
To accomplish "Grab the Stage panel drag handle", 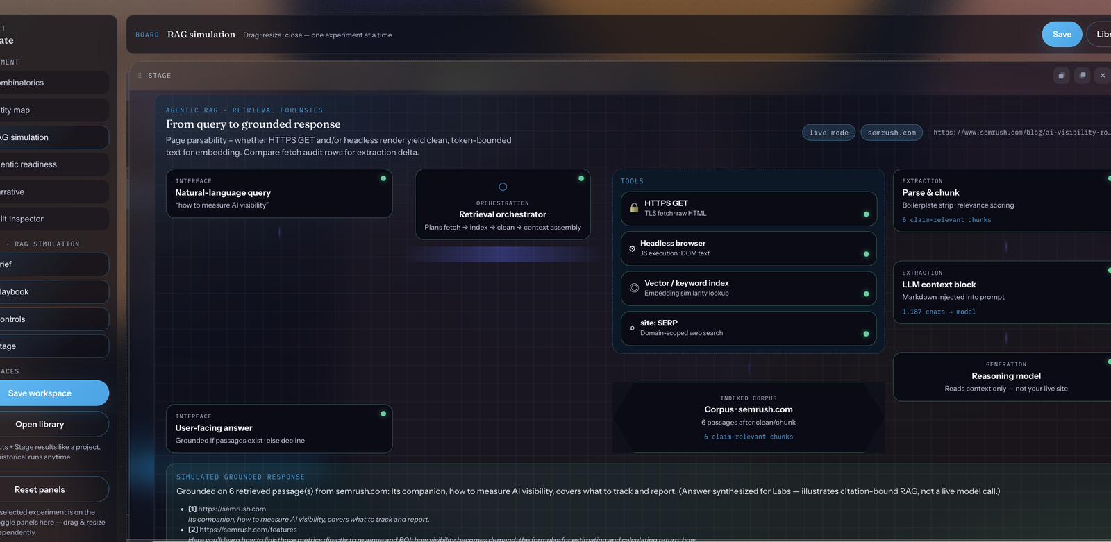I will pyautogui.click(x=140, y=76).
